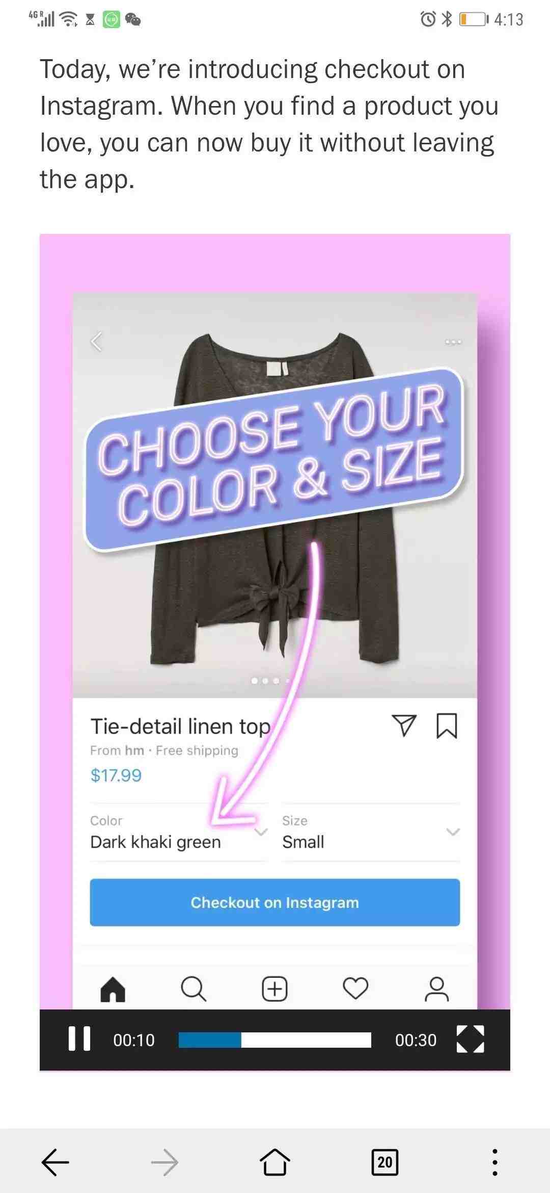Save product with bookmark icon
Screen dimensions: 550x1193
(447, 725)
